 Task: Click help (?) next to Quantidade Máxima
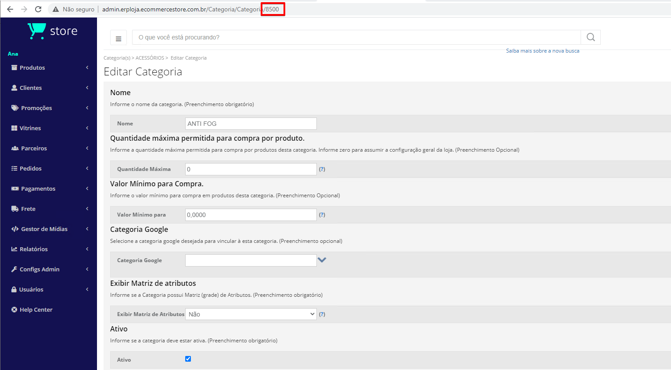click(x=322, y=169)
